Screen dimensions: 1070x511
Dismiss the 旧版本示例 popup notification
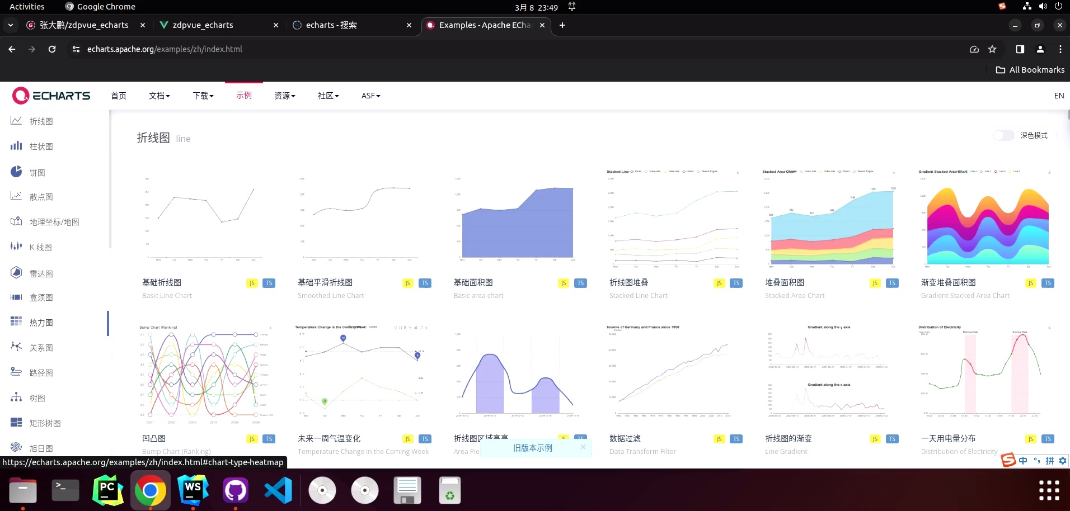[x=583, y=447]
